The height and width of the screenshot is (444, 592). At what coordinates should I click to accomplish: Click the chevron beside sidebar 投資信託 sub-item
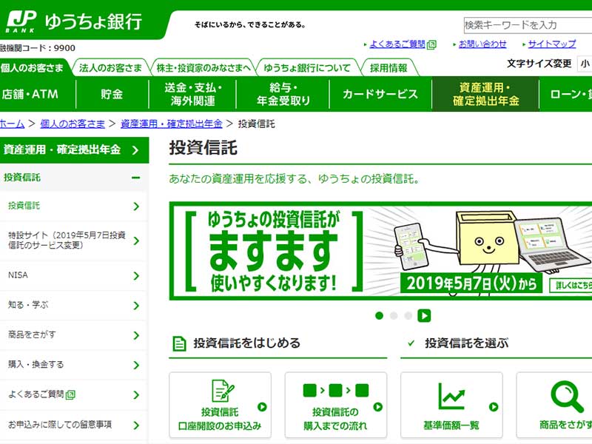pos(136,206)
